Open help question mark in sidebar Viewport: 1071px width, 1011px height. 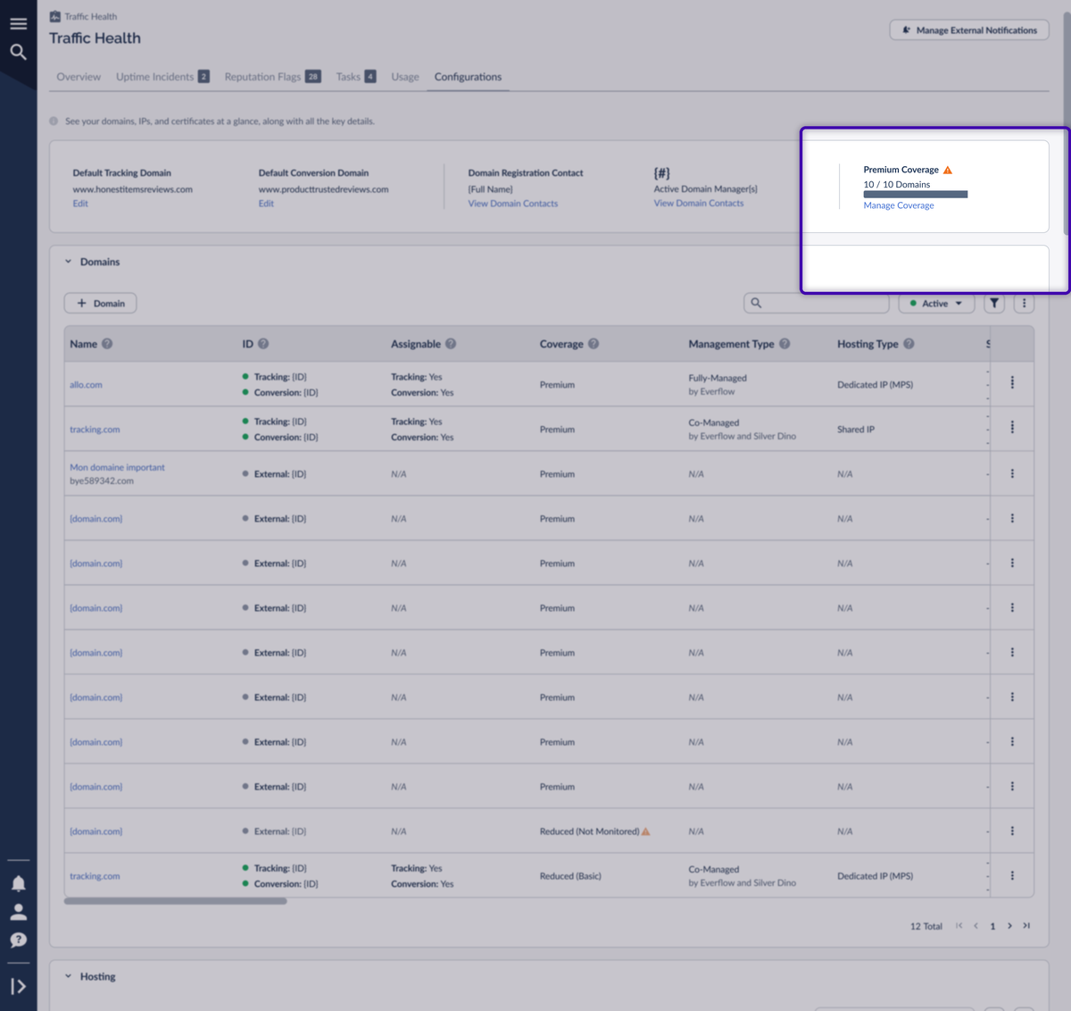[18, 940]
